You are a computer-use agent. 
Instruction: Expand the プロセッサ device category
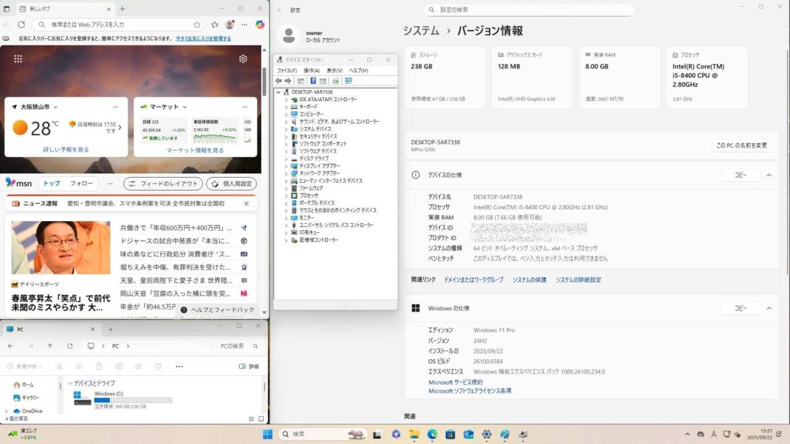(x=286, y=195)
